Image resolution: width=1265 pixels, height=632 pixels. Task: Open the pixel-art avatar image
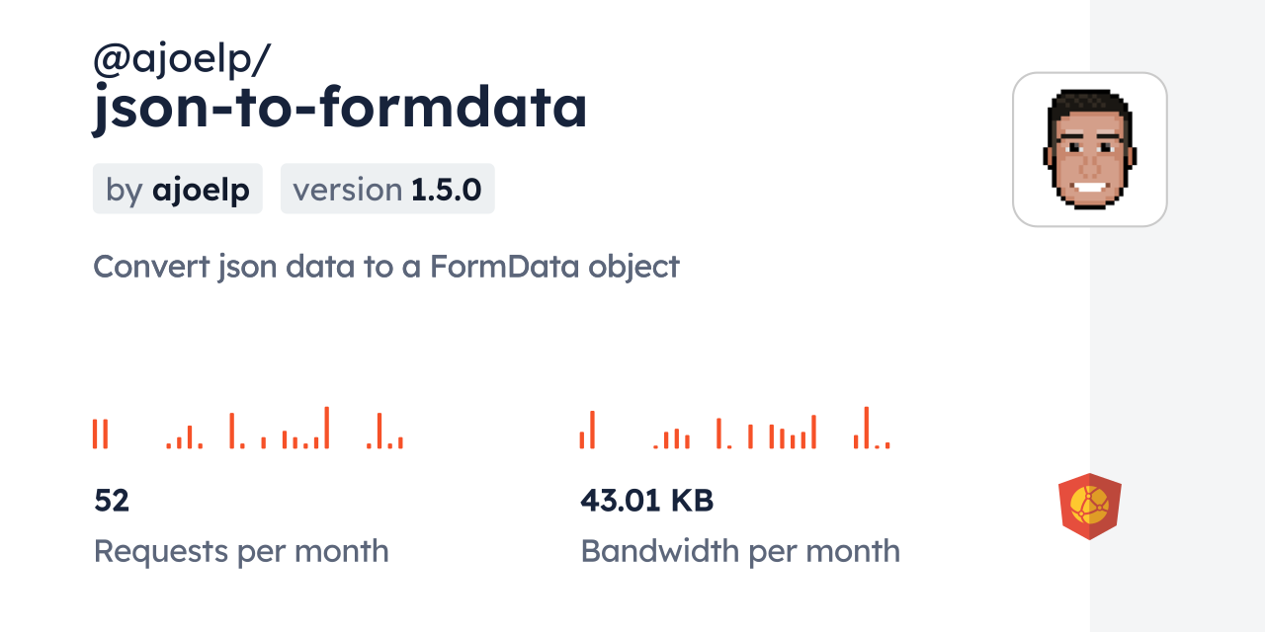pyautogui.click(x=1089, y=149)
